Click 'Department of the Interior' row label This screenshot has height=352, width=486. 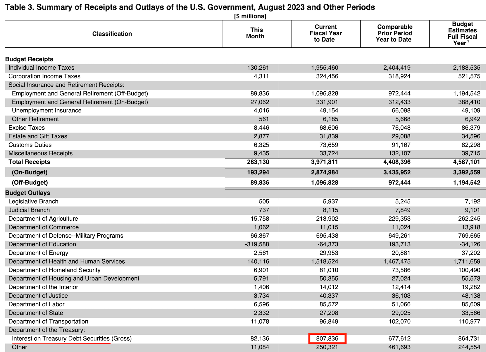point(43,287)
